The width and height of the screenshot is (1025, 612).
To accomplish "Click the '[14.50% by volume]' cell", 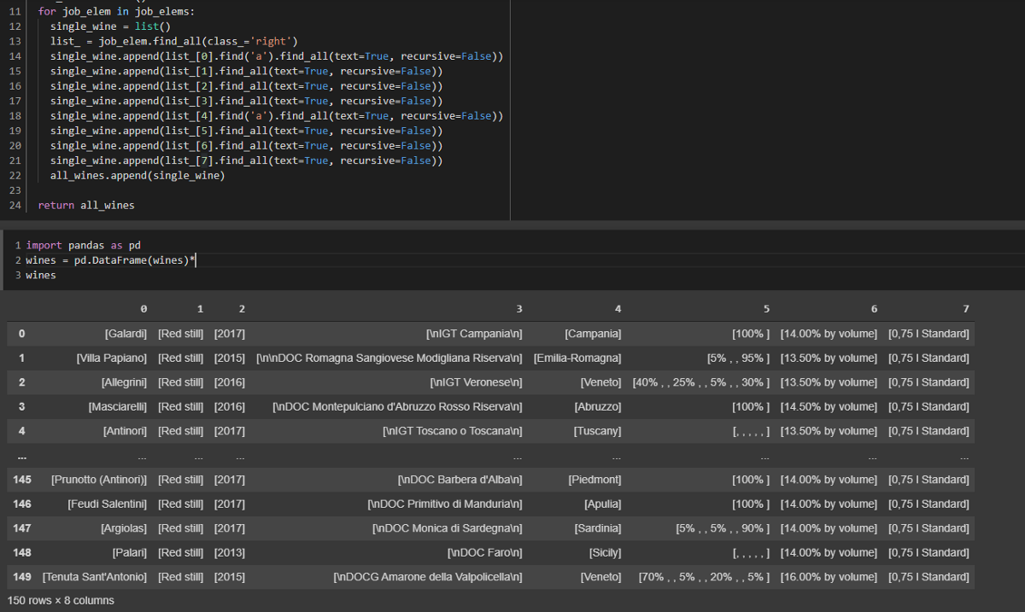I will point(829,406).
